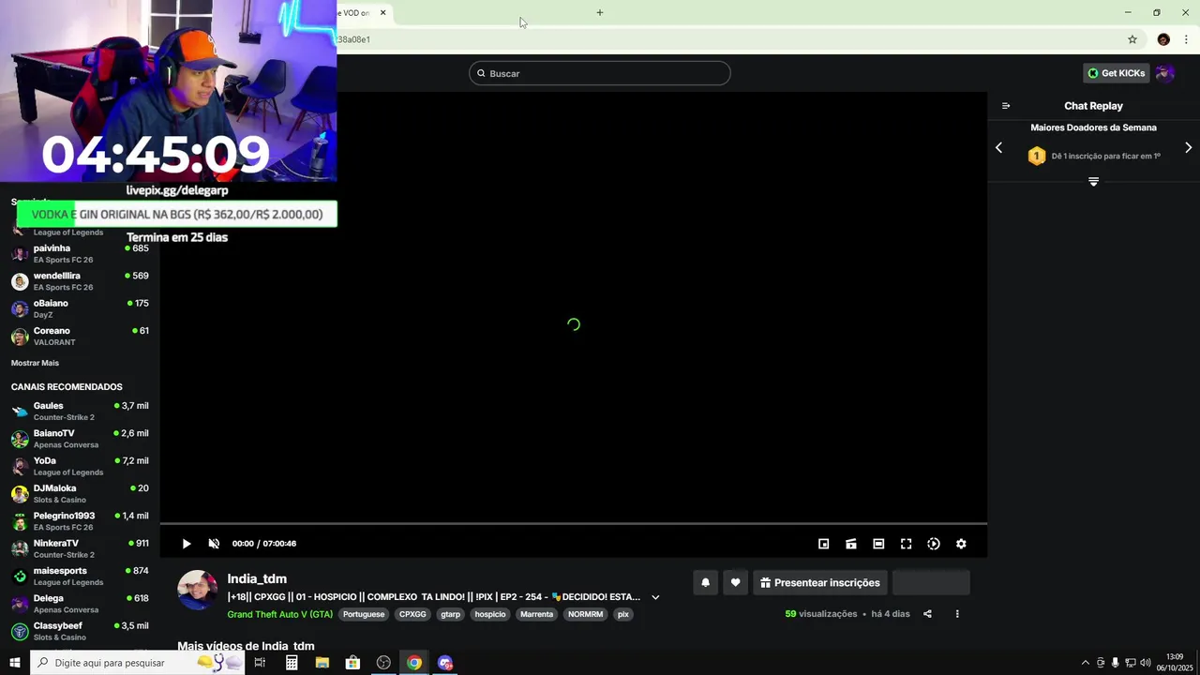The width and height of the screenshot is (1200, 675).
Task: Select the gtarp tag
Action: (x=451, y=614)
